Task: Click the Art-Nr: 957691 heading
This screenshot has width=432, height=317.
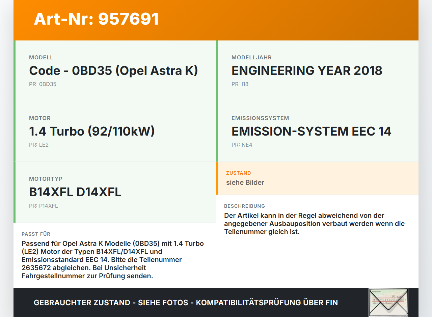Action: 97,19
